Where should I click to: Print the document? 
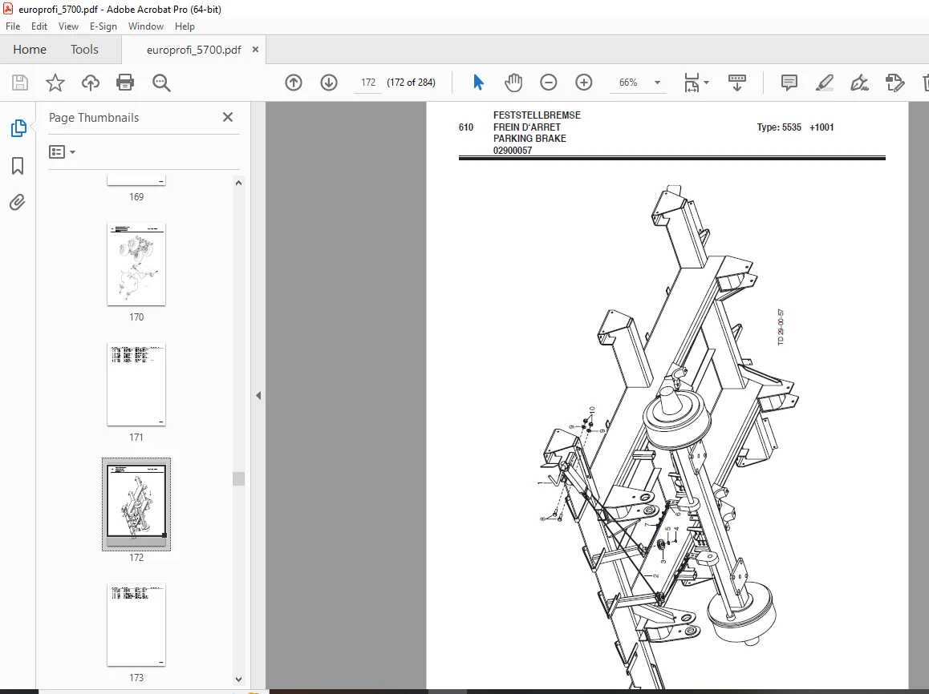[125, 83]
